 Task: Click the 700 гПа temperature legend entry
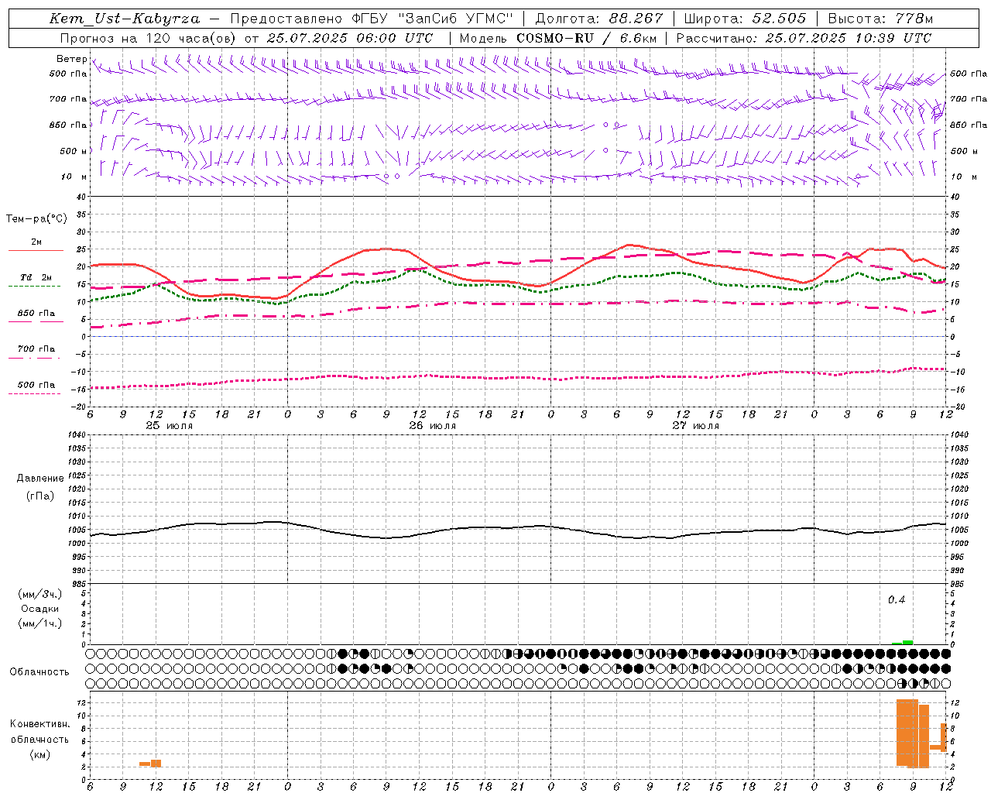(36, 349)
